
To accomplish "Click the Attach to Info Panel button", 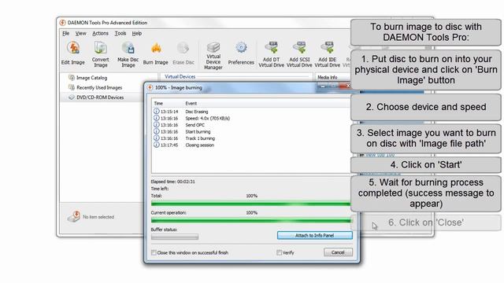I will (x=315, y=236).
